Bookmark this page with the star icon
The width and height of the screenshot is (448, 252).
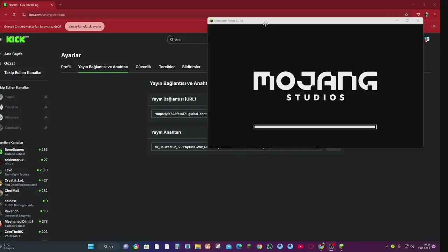[406, 15]
